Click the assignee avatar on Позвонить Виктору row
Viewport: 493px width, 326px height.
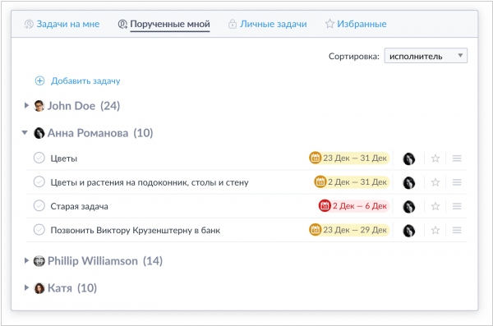pyautogui.click(x=408, y=231)
